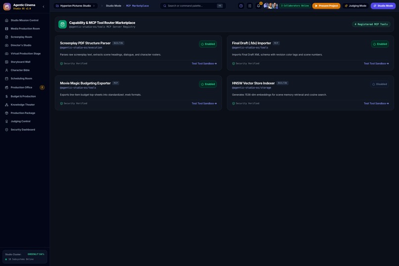
Task: Click Security Verified shield on HNSW Vector Indexer
Action: point(233,104)
